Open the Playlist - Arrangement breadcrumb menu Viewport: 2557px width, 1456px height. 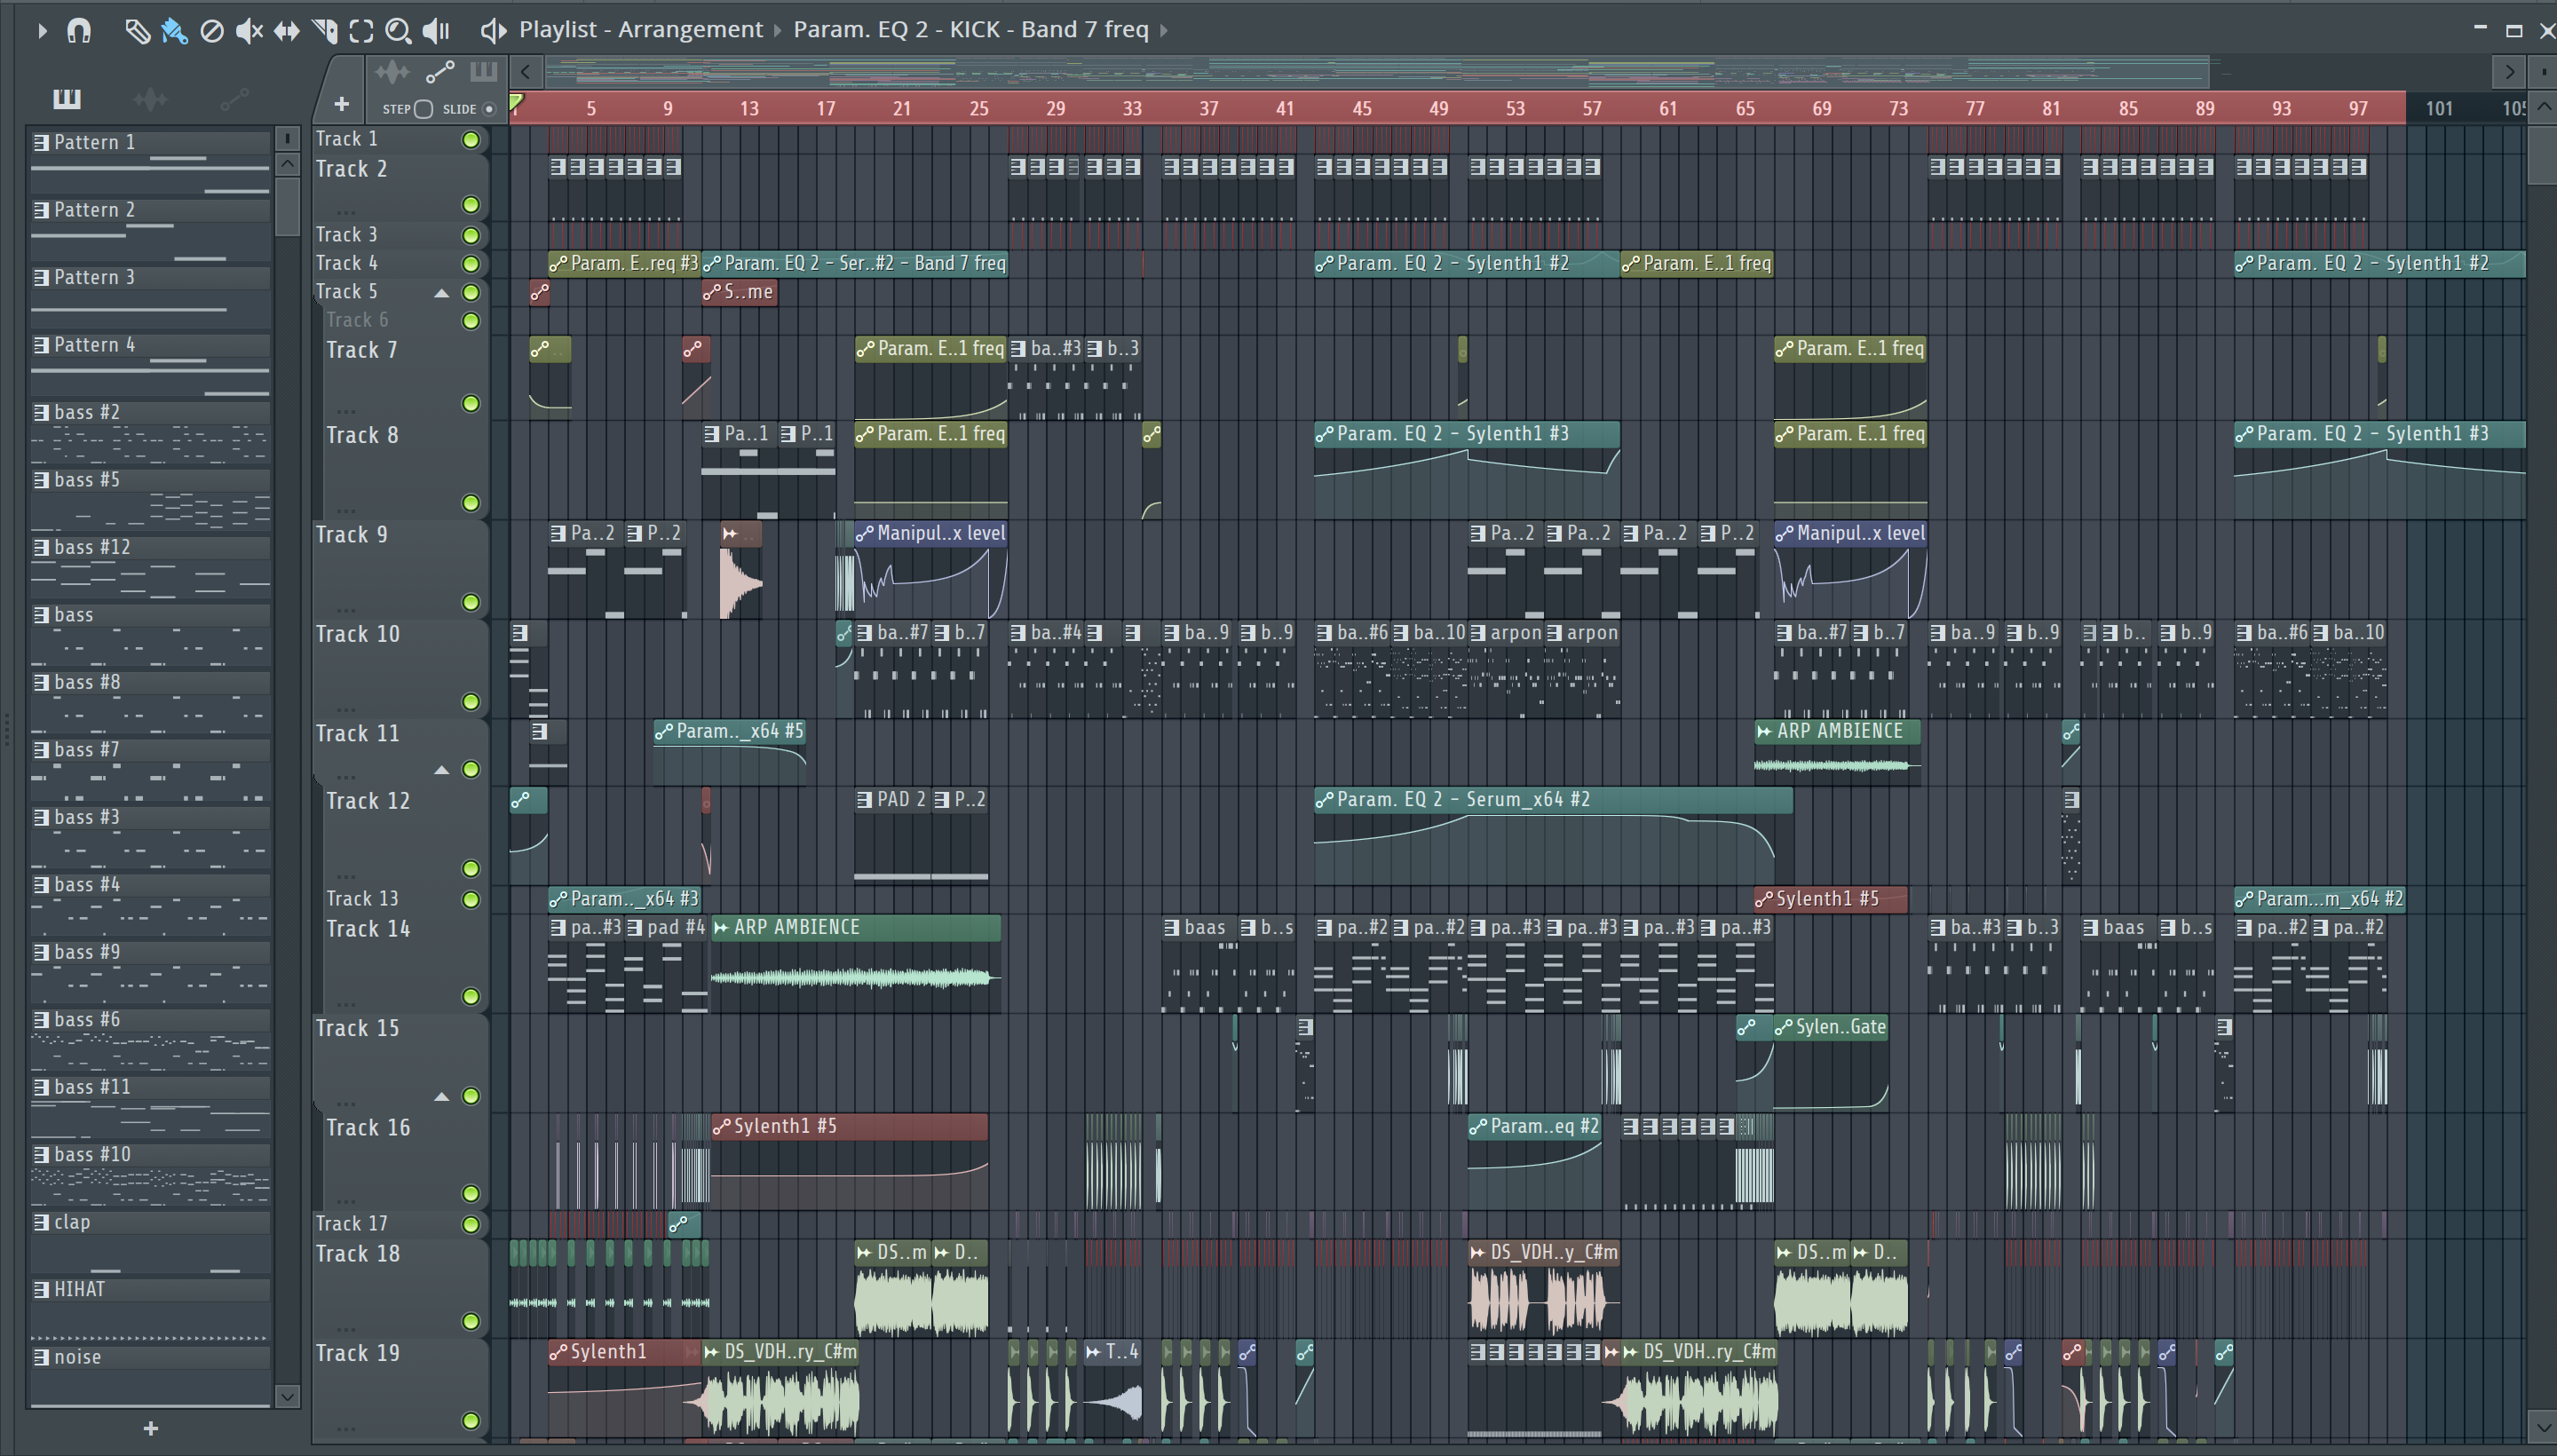click(x=640, y=30)
